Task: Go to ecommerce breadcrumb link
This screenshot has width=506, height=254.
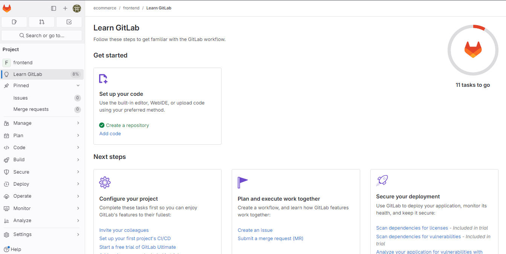Action: [105, 8]
